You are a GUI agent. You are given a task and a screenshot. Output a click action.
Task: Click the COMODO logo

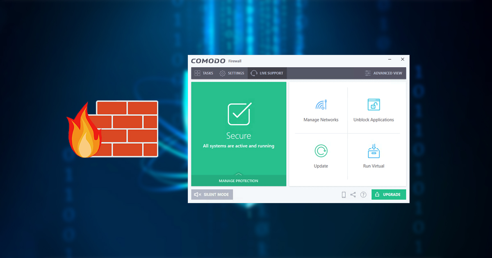click(x=208, y=61)
